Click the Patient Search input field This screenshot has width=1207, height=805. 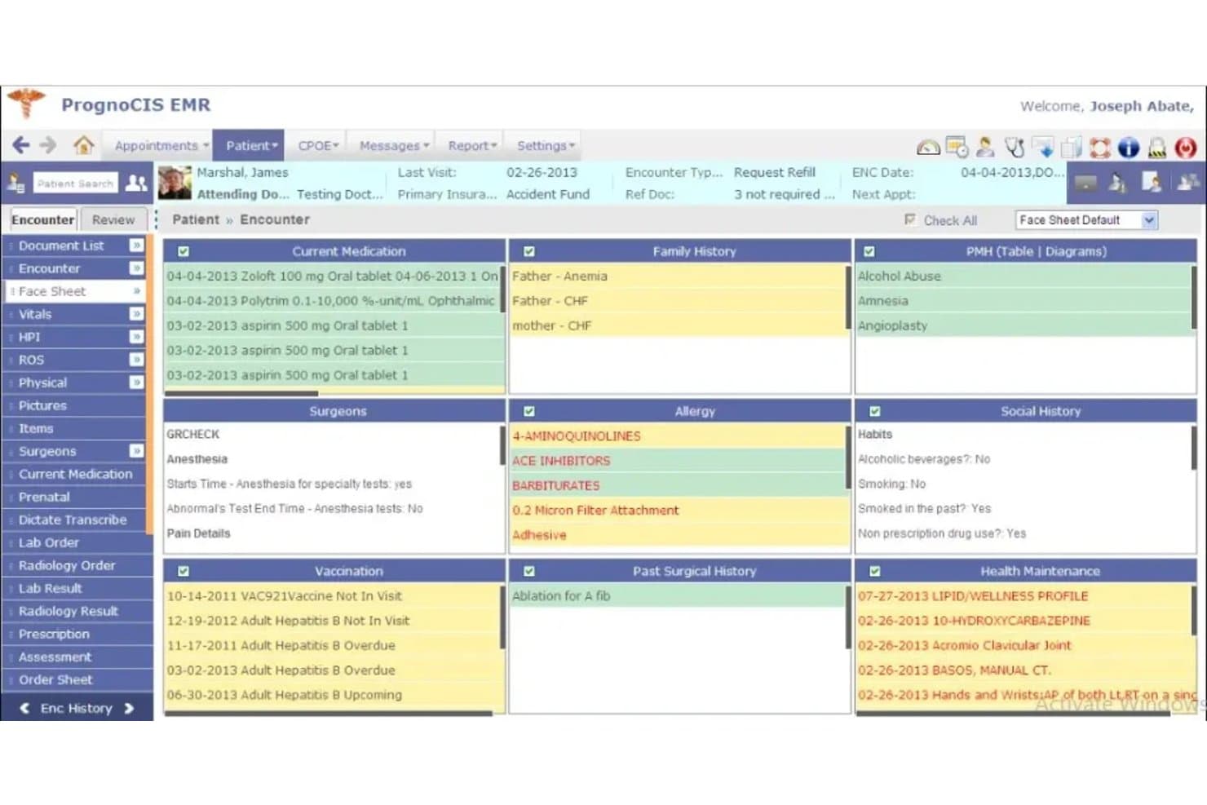pos(75,184)
